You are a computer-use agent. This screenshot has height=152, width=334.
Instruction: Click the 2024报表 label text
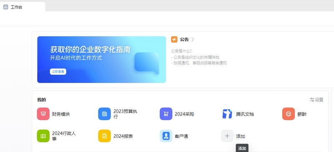tap(123, 137)
